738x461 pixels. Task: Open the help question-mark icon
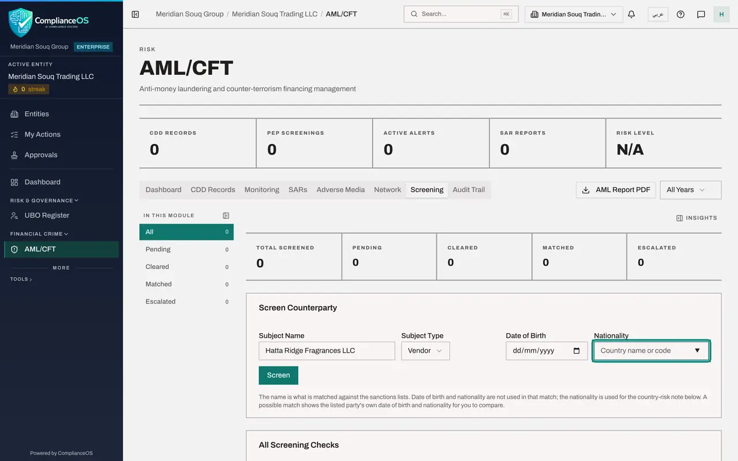point(680,14)
